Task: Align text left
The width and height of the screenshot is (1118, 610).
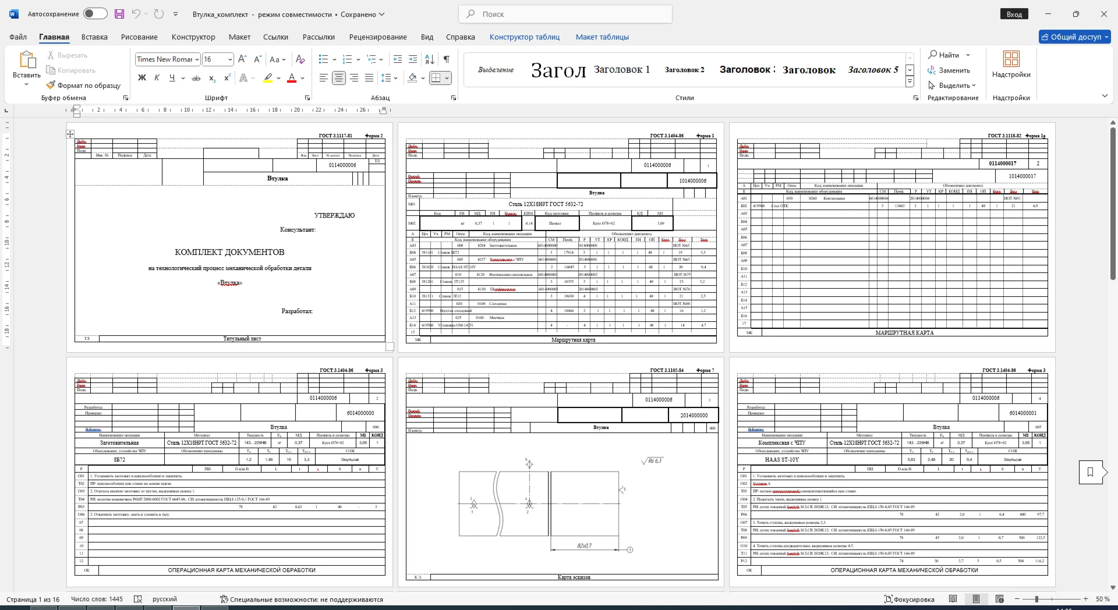Action: click(x=324, y=78)
